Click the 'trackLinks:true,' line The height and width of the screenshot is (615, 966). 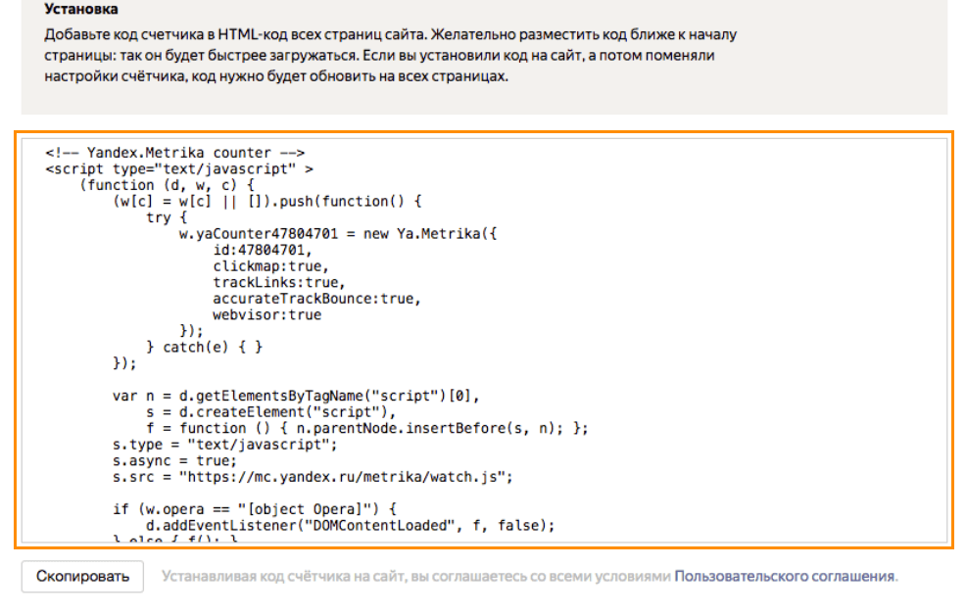[x=279, y=283]
